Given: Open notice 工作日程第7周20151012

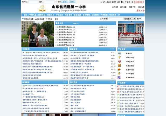Looking at the screenshot, I should (66, 45).
